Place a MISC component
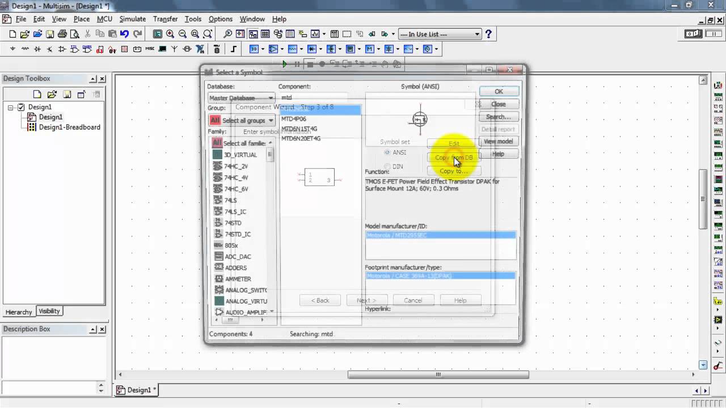Image resolution: width=726 pixels, height=408 pixels. 150,49
